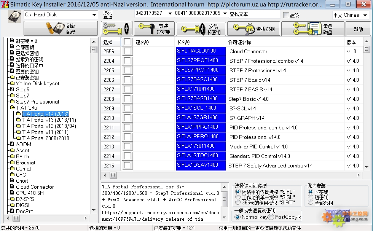Screen dimensions: 373x231
Task: Click the double-key button left of 安装短密钥
Action: tap(116, 29)
